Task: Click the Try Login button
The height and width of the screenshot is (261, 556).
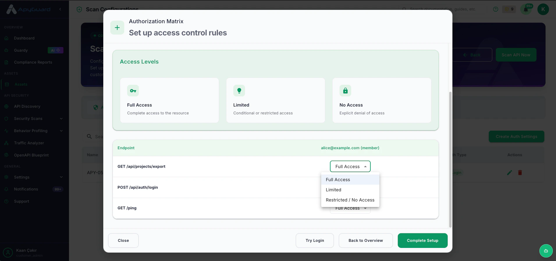Action: coord(315,240)
